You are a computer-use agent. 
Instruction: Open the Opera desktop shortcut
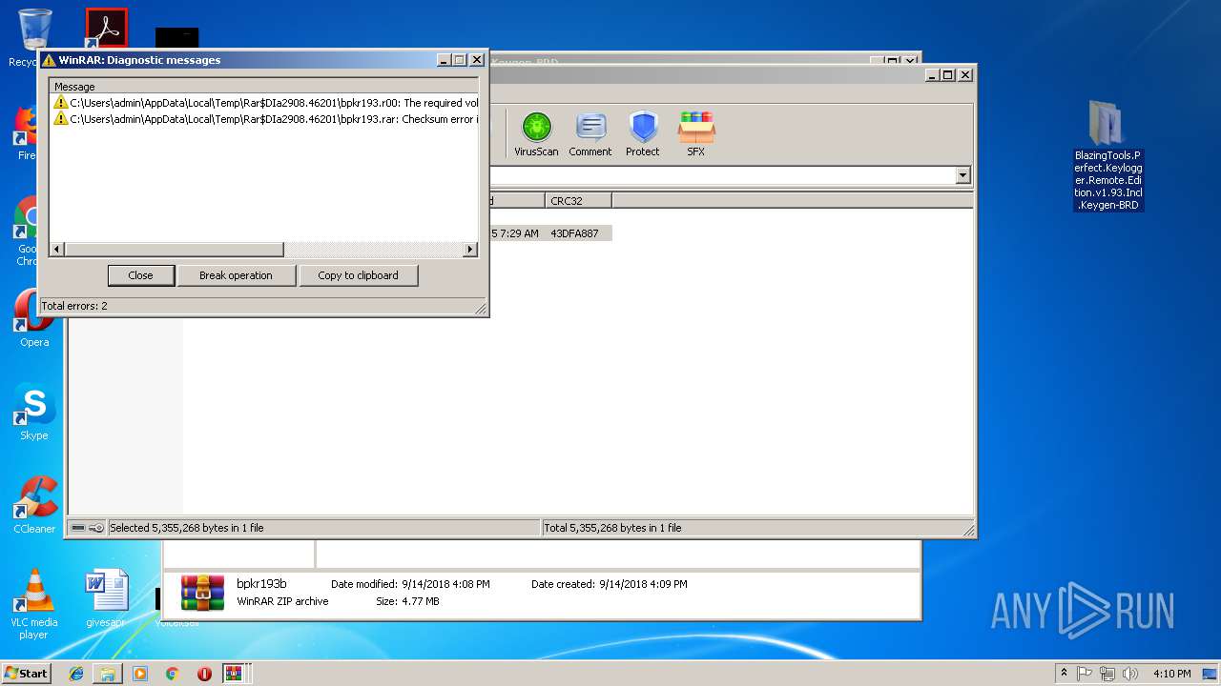[x=34, y=319]
